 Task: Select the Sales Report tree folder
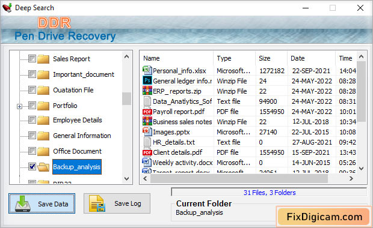[x=72, y=59]
